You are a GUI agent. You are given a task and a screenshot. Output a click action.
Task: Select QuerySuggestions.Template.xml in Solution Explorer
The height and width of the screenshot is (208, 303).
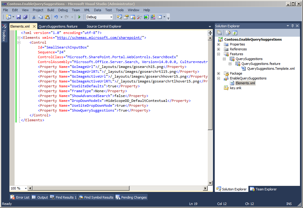(x=271, y=69)
